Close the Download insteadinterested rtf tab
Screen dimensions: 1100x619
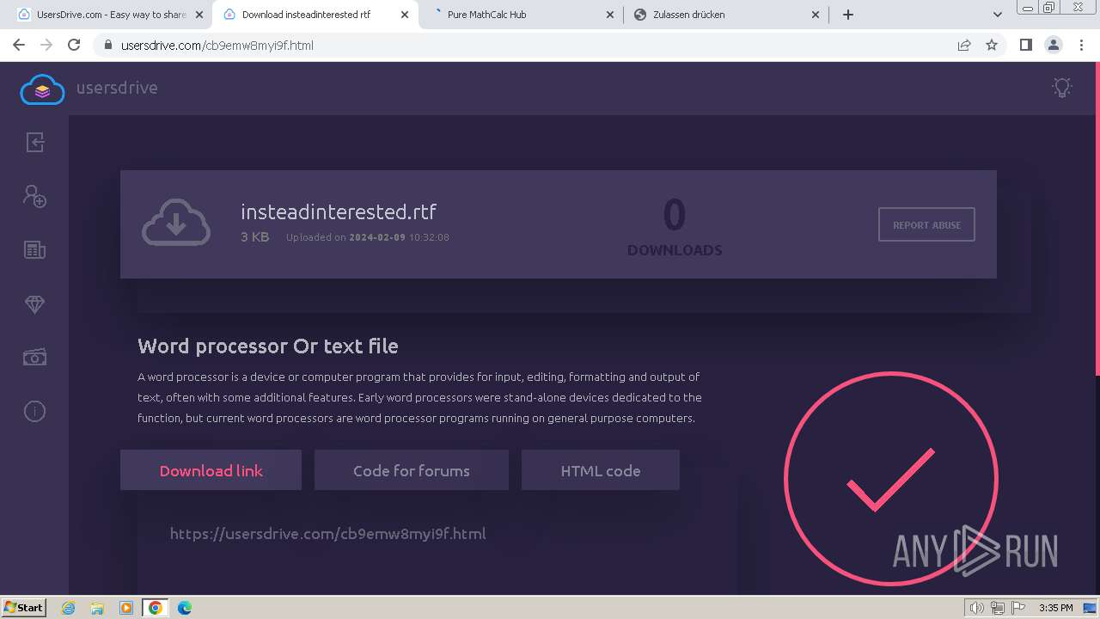(x=405, y=15)
